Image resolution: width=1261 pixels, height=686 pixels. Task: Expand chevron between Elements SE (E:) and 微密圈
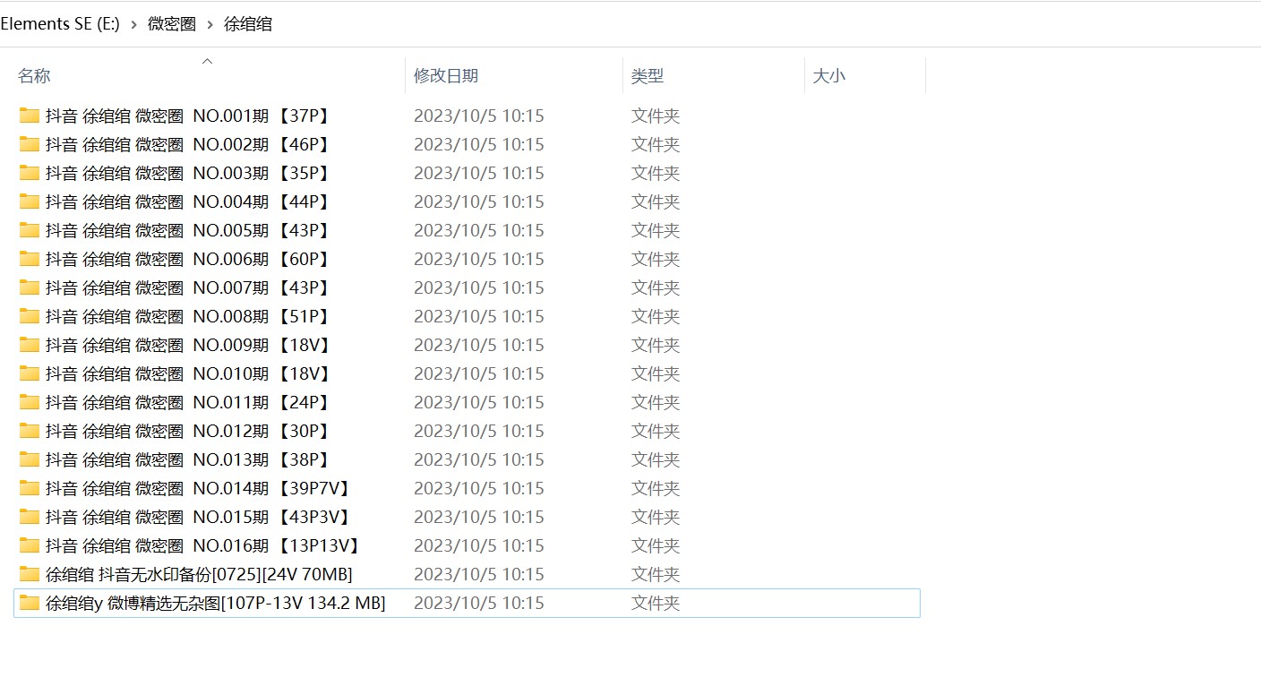point(133,25)
